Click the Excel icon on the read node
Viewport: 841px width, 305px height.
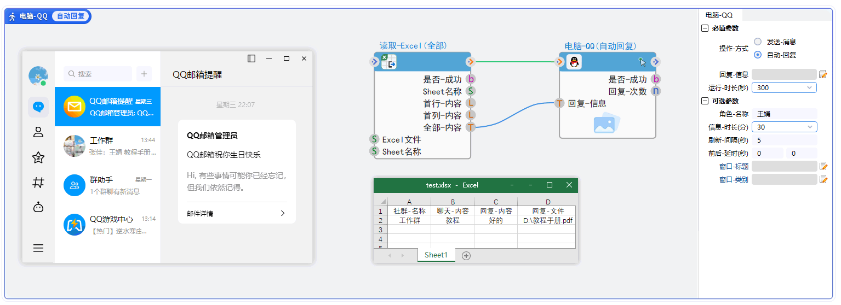tap(388, 62)
